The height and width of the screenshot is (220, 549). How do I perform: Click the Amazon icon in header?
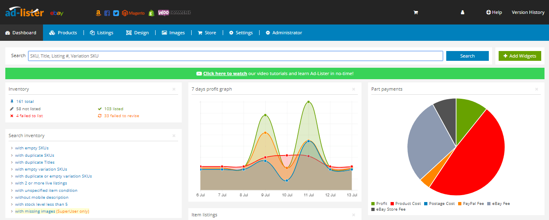coord(98,13)
